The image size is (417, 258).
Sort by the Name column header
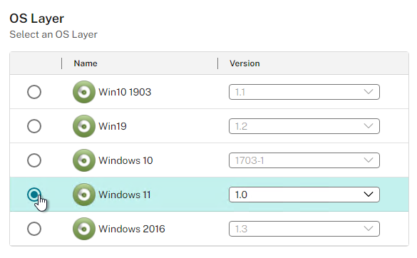pyautogui.click(x=86, y=63)
